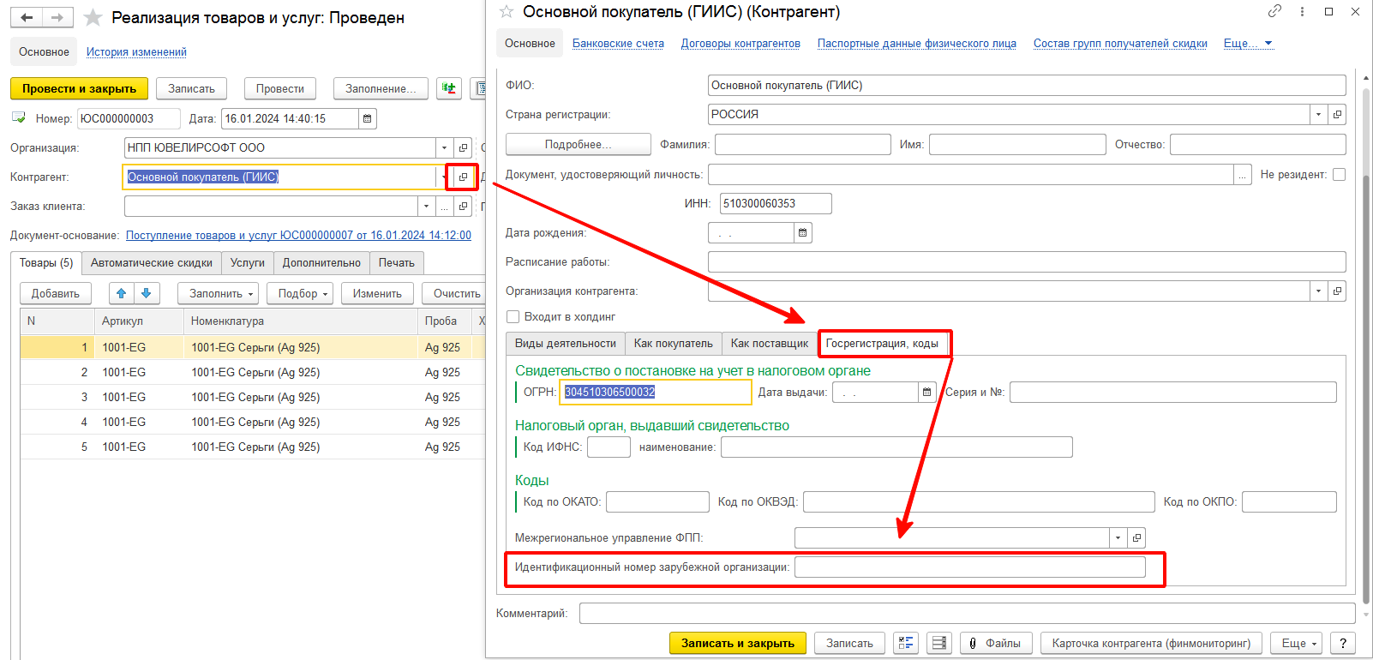The width and height of the screenshot is (1373, 660).
Task: Move the table row up
Action: point(121,293)
